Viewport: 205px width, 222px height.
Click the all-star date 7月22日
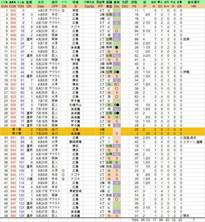pyautogui.click(x=42, y=130)
